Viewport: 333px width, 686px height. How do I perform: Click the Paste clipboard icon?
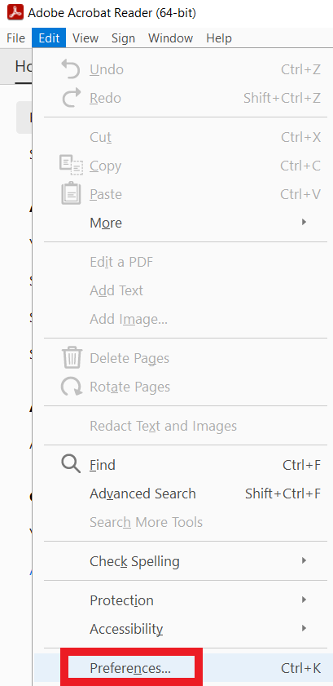coord(71,194)
